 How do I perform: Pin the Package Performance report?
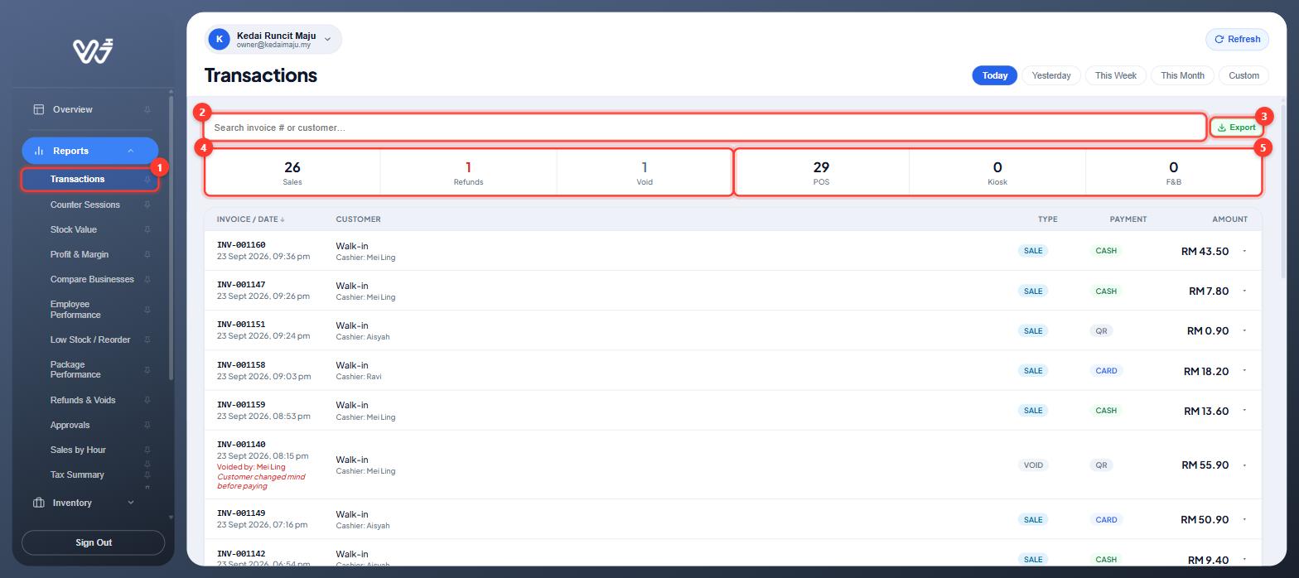pos(147,369)
